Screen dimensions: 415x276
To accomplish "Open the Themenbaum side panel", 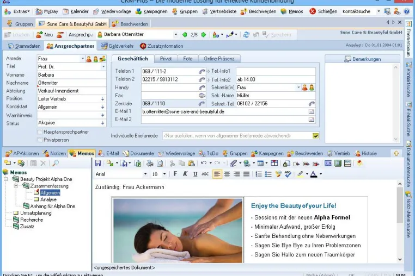I will point(408,39).
